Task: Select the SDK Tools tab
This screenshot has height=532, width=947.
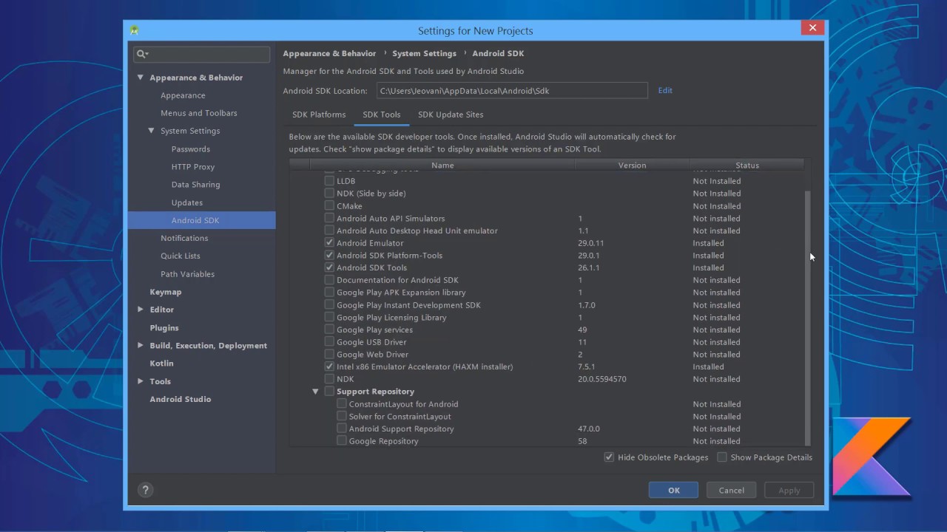Action: pos(382,115)
